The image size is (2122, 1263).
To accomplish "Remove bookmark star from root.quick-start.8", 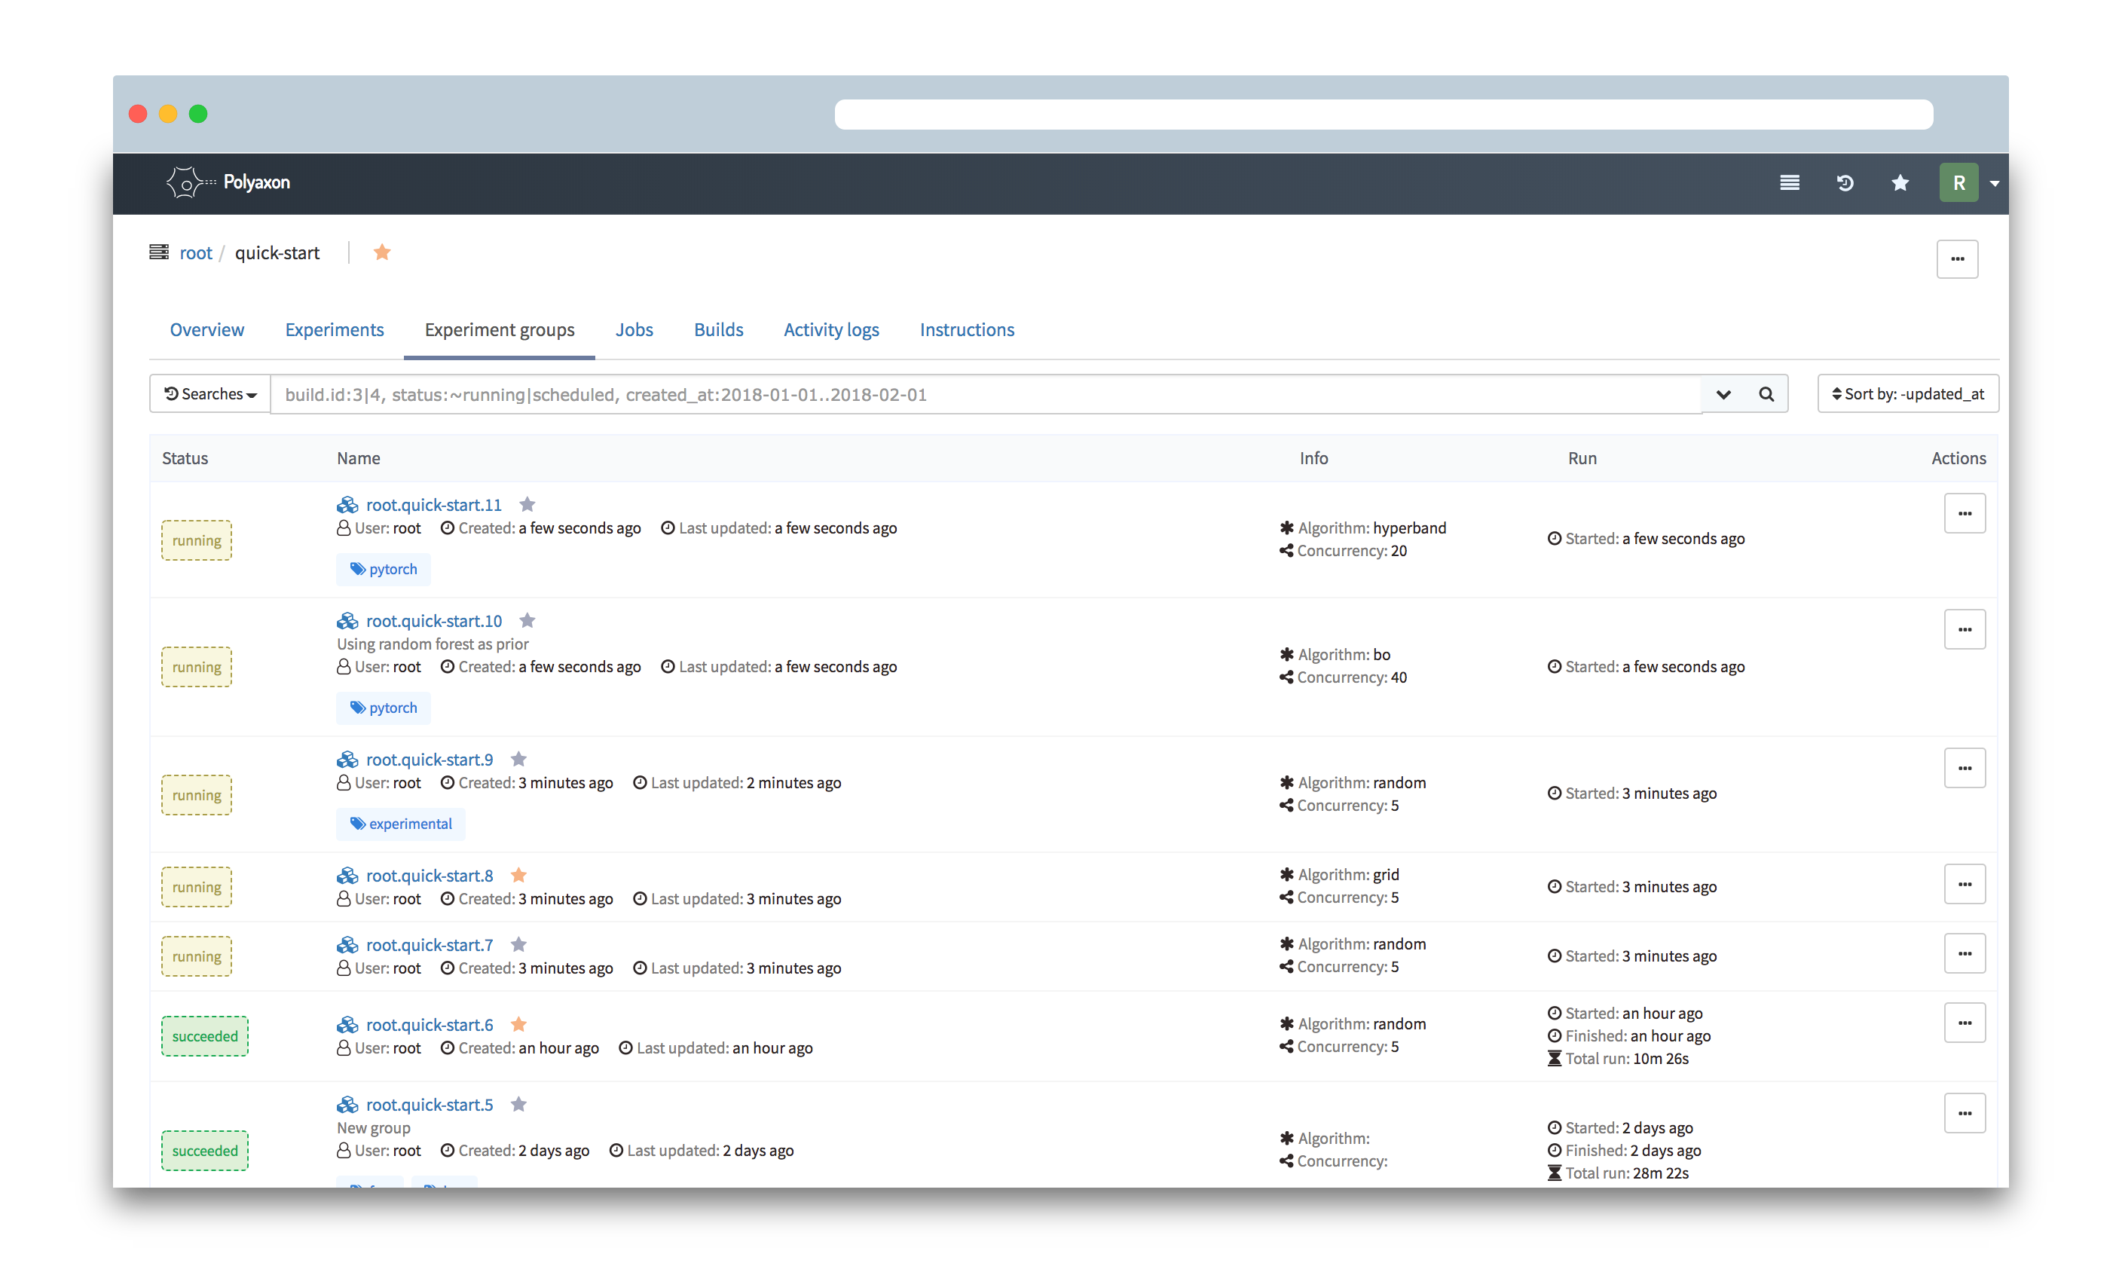I will (519, 875).
